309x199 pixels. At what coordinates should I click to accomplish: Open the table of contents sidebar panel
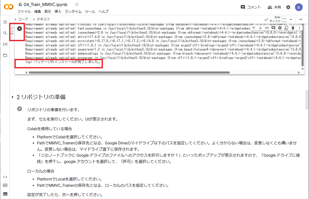(x=5, y=22)
